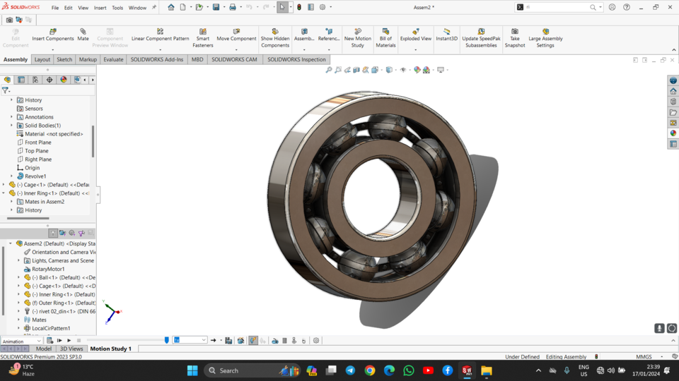Open Apply Scene options
The width and height of the screenshot is (679, 381).
point(426,70)
